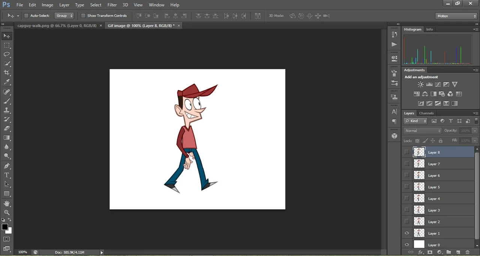This screenshot has height=256, width=480.
Task: Open the Motion workspace dropdown
Action: point(456,16)
